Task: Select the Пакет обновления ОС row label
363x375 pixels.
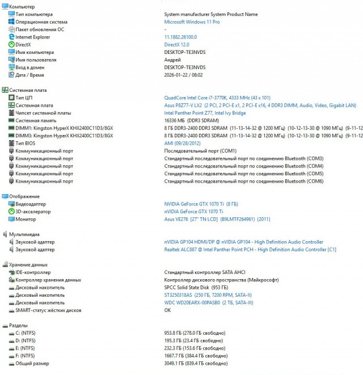Action: [40, 30]
